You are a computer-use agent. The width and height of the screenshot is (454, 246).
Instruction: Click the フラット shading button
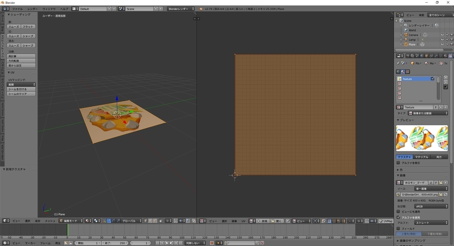tap(28, 27)
